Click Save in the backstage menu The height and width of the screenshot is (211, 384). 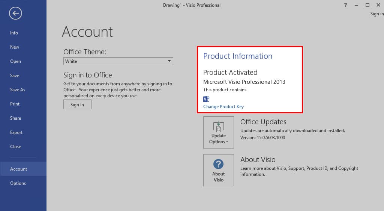15,76
